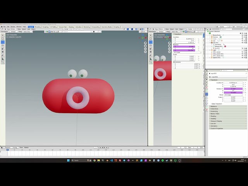The height and width of the screenshot is (186, 248).
Task: Open the Render menu
Action: click(x=13, y=27)
